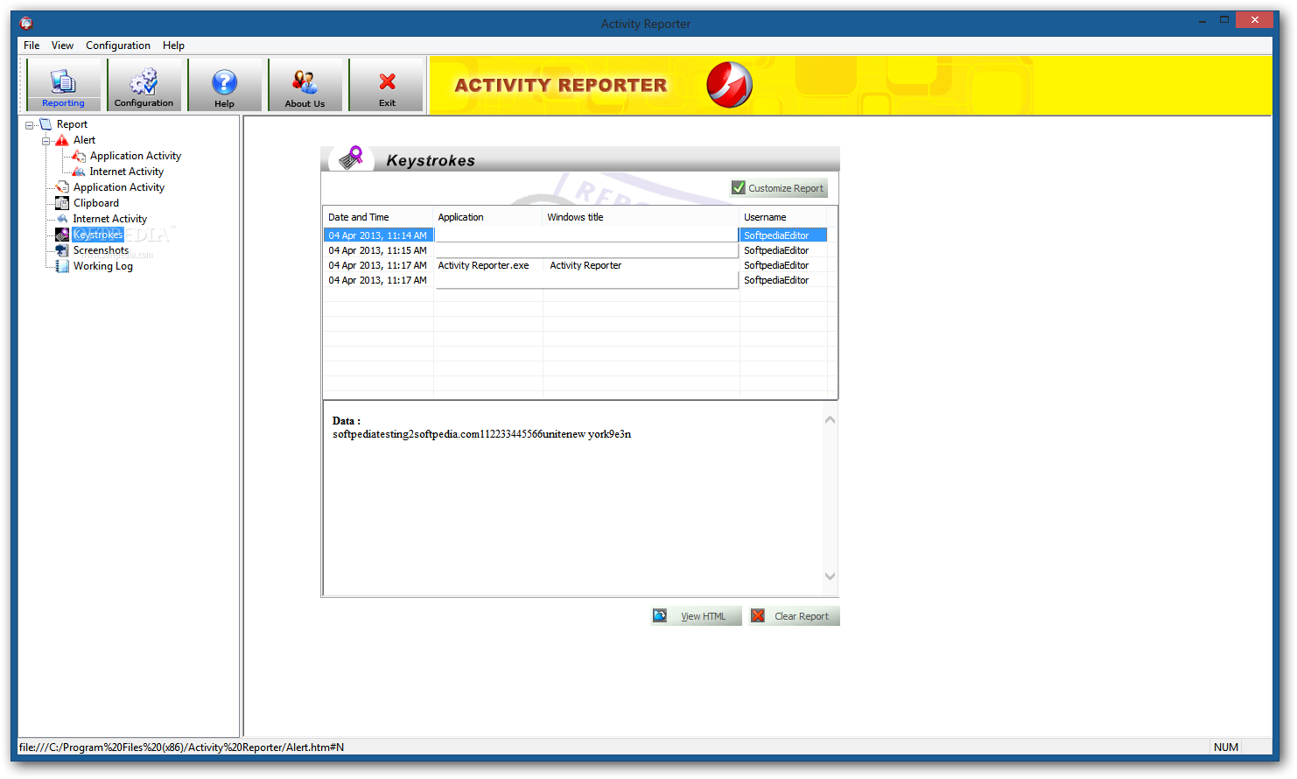Click the View HTML button label
The image size is (1297, 779).
coord(704,616)
